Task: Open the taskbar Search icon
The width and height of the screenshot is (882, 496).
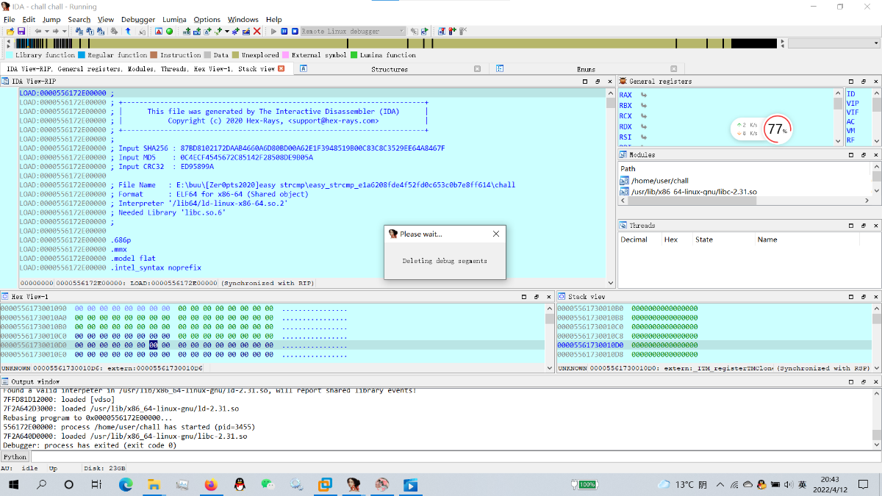Action: (x=41, y=485)
